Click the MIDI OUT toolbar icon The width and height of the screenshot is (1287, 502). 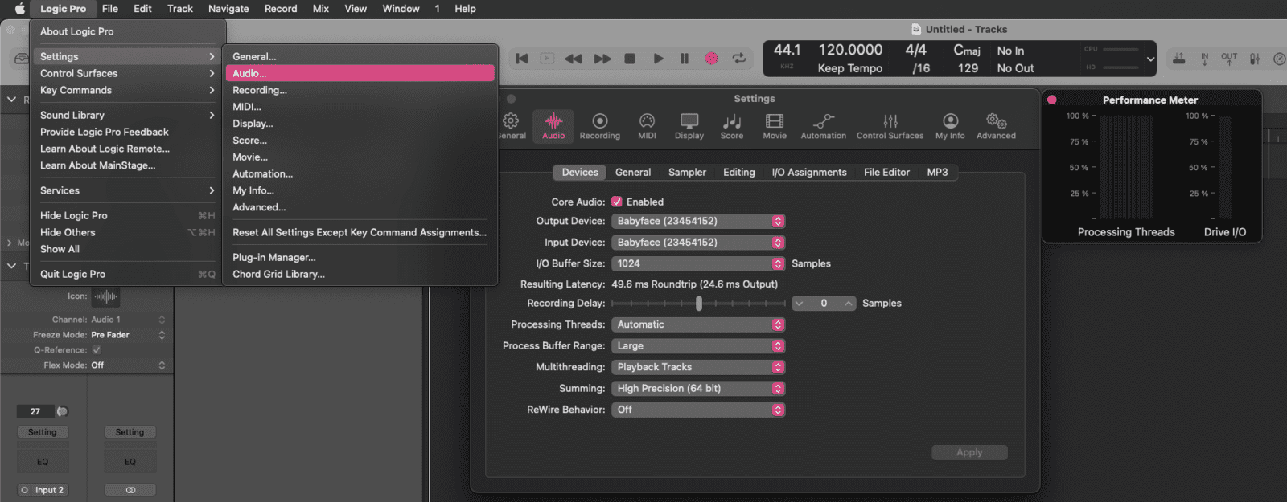[1229, 59]
